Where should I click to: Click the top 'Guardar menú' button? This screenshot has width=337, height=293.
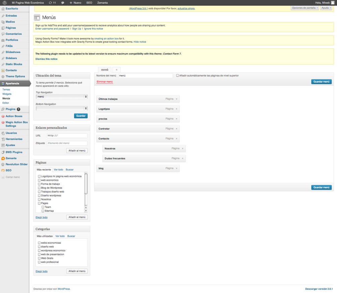tap(321, 82)
